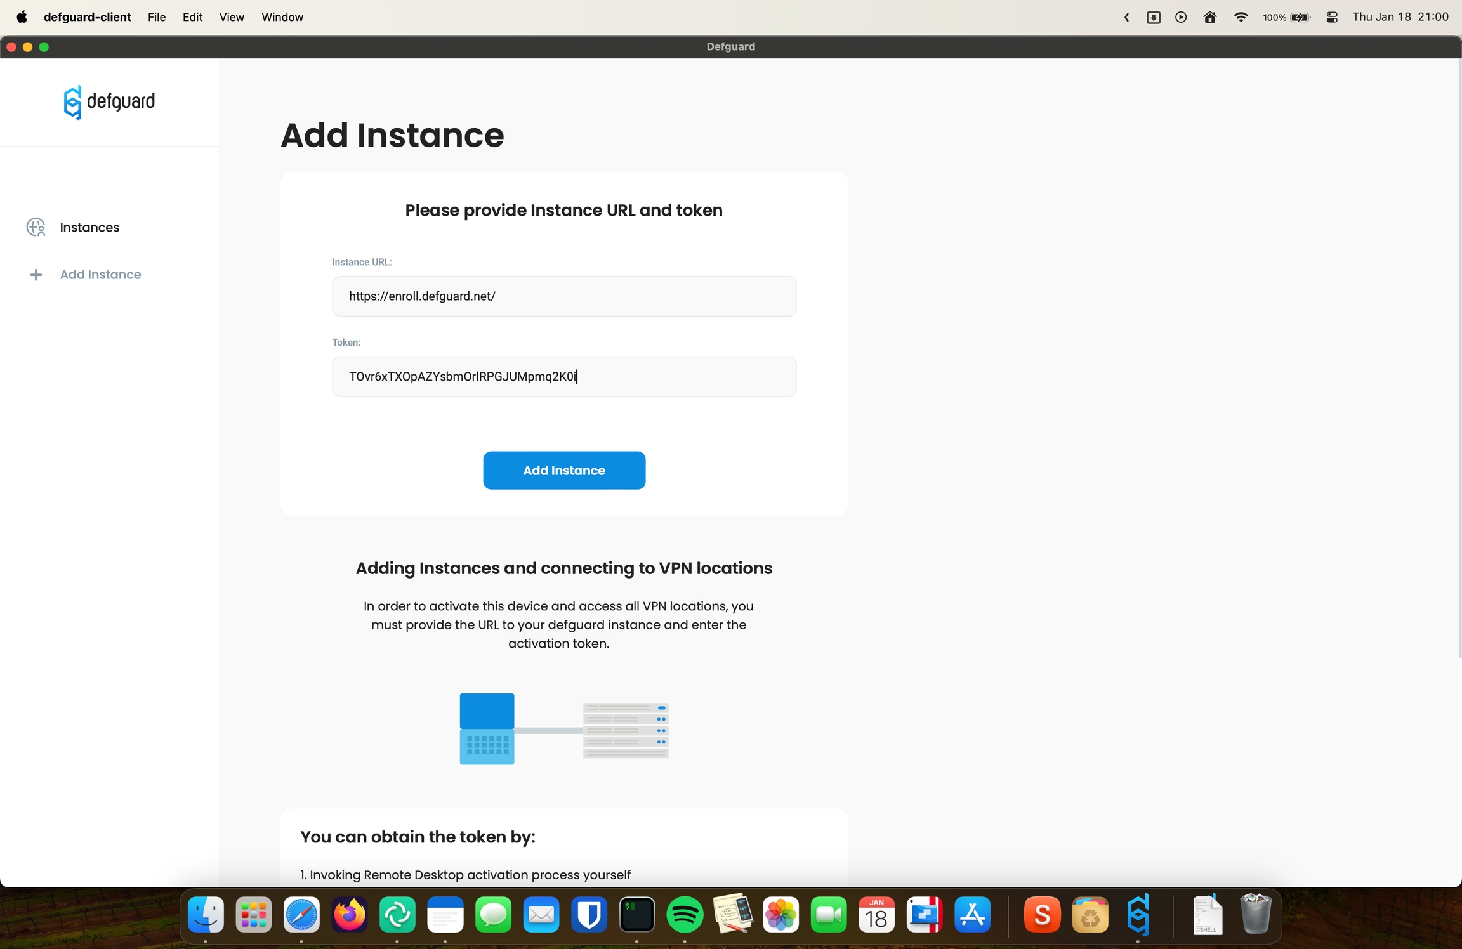Go to Instances in the sidebar
1462x949 pixels.
pyautogui.click(x=89, y=227)
